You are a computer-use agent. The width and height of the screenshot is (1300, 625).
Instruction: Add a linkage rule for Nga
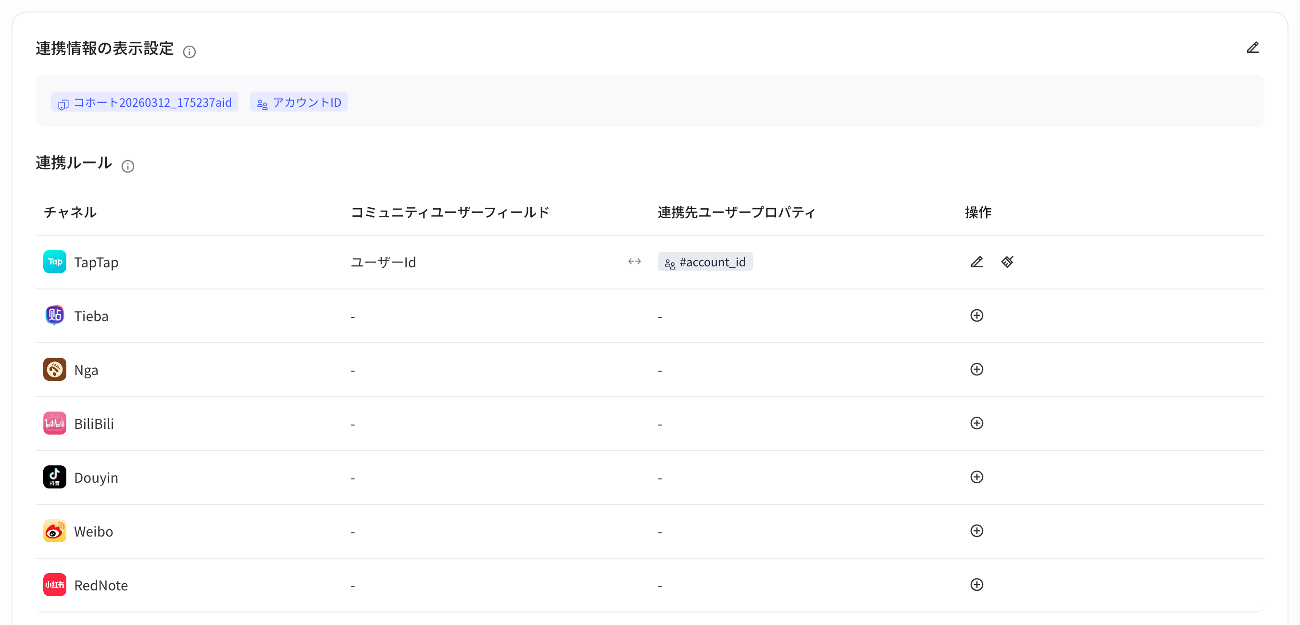pos(976,370)
